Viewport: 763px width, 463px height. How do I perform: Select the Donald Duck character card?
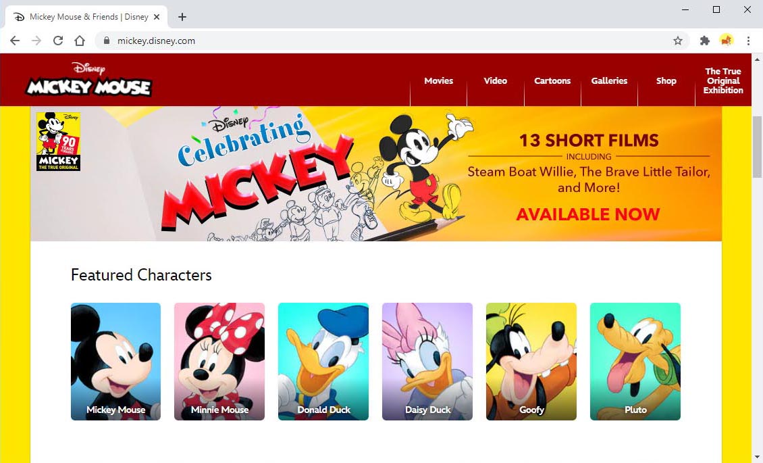coord(323,361)
